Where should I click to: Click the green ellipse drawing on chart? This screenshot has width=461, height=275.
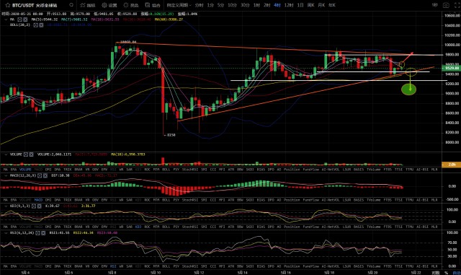tap(408, 89)
